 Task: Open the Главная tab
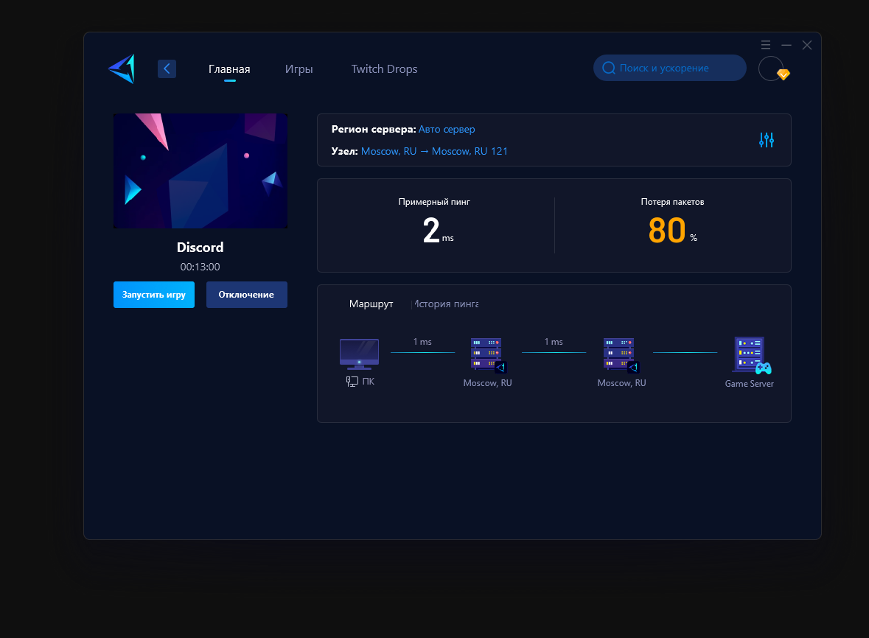coord(229,69)
